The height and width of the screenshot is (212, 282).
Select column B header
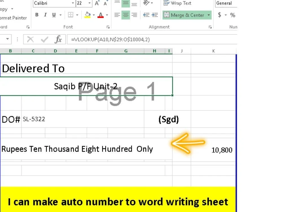pos(10,51)
